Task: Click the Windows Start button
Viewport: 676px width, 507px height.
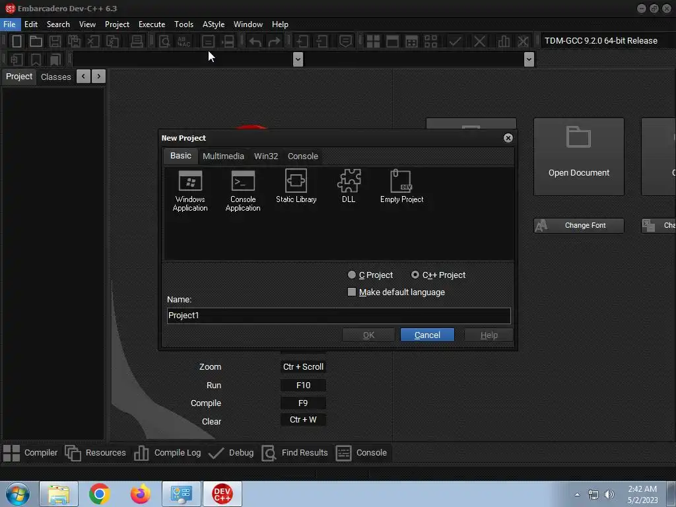Action: [18, 494]
